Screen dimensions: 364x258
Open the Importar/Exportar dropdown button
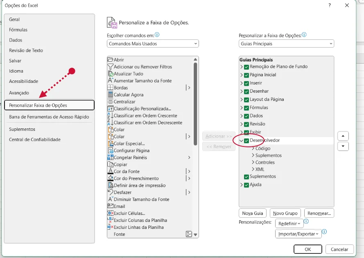[x=298, y=234]
